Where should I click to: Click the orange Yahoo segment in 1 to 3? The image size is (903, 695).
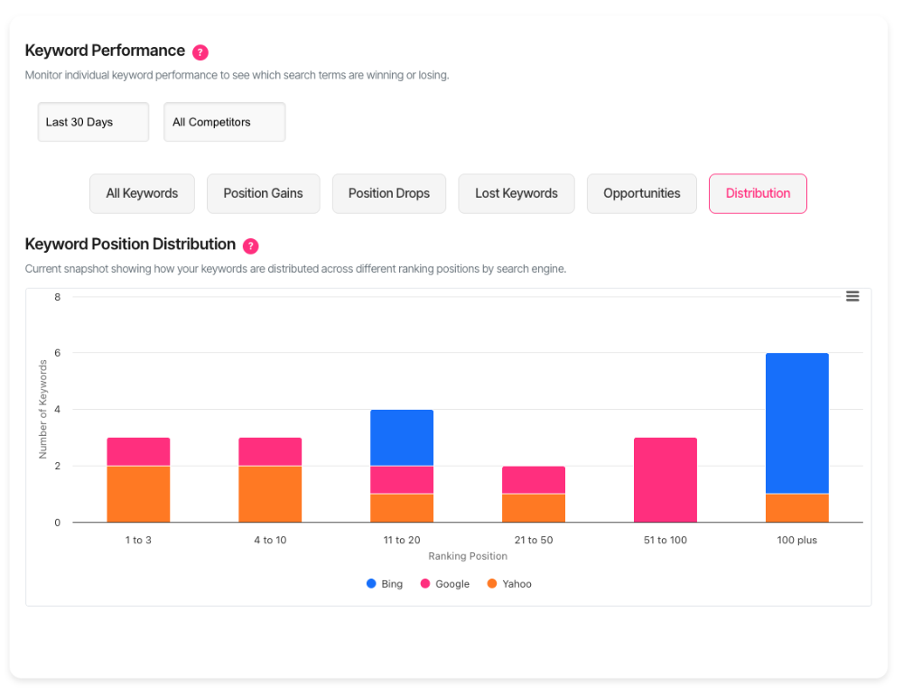click(138, 492)
